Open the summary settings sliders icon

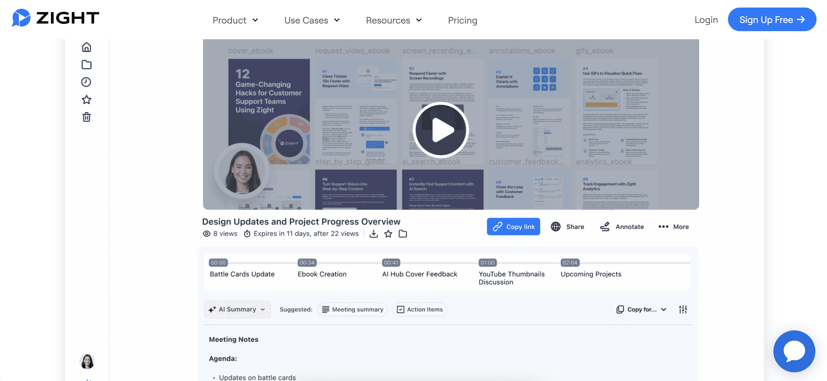tap(683, 309)
